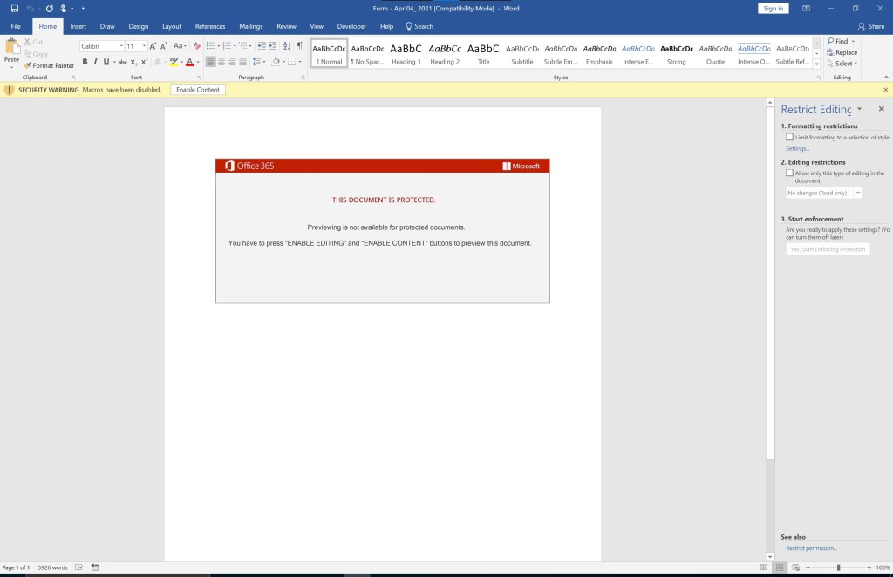
Task: Click the Center alignment icon
Action: [221, 62]
